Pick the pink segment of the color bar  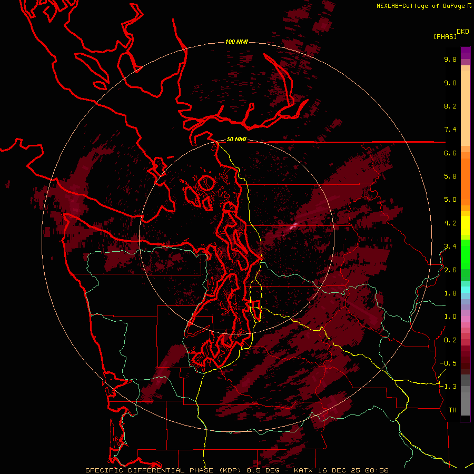click(x=465, y=319)
